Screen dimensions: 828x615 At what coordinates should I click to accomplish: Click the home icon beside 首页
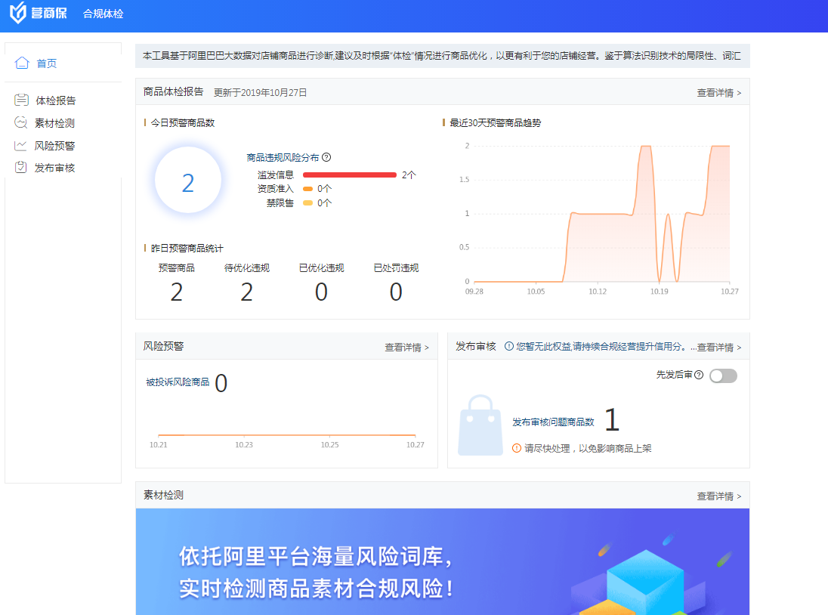22,63
